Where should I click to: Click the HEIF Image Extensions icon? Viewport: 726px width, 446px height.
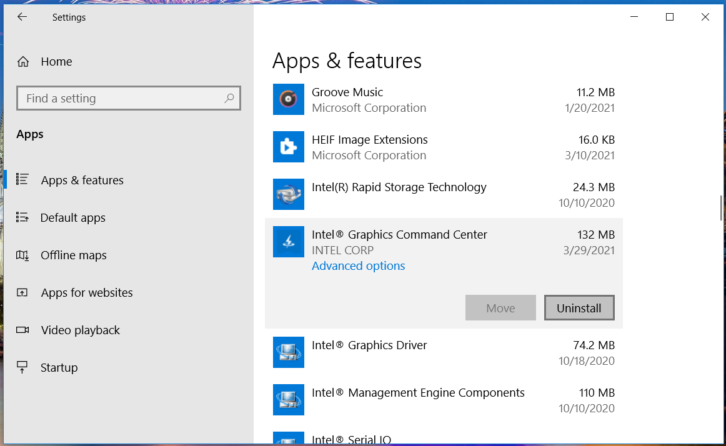[289, 147]
